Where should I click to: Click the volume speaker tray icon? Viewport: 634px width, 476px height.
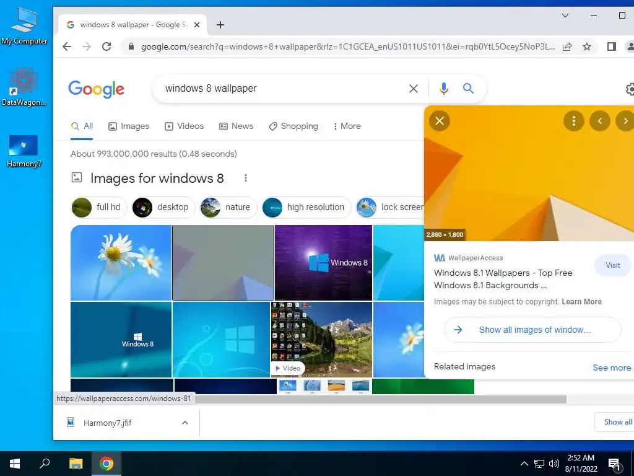pyautogui.click(x=554, y=464)
